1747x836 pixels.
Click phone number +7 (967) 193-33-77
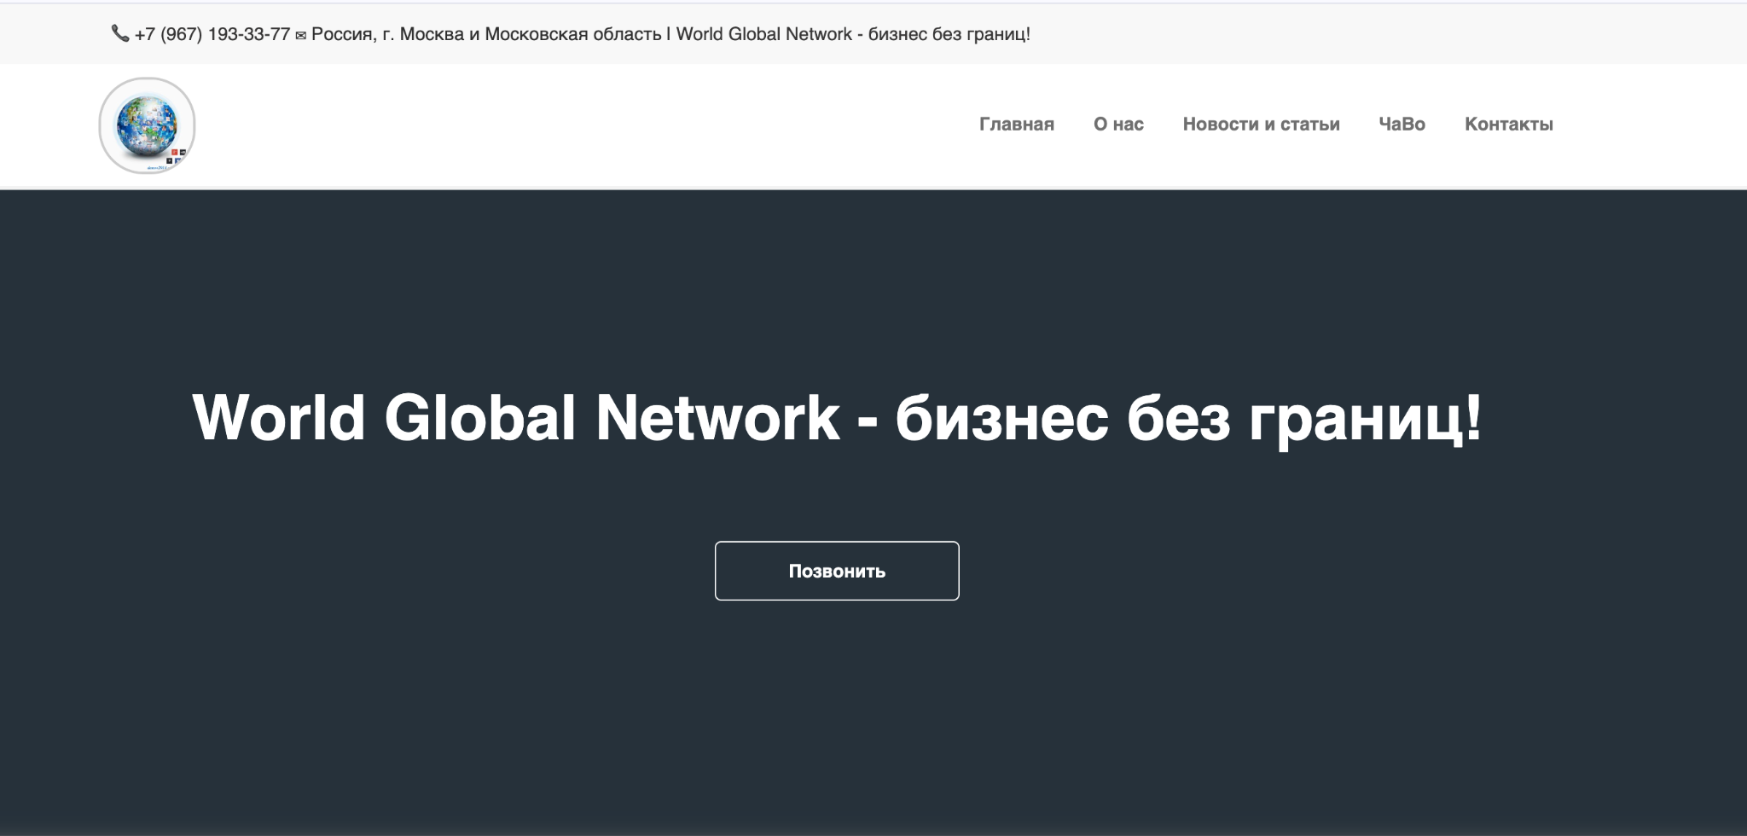212,34
